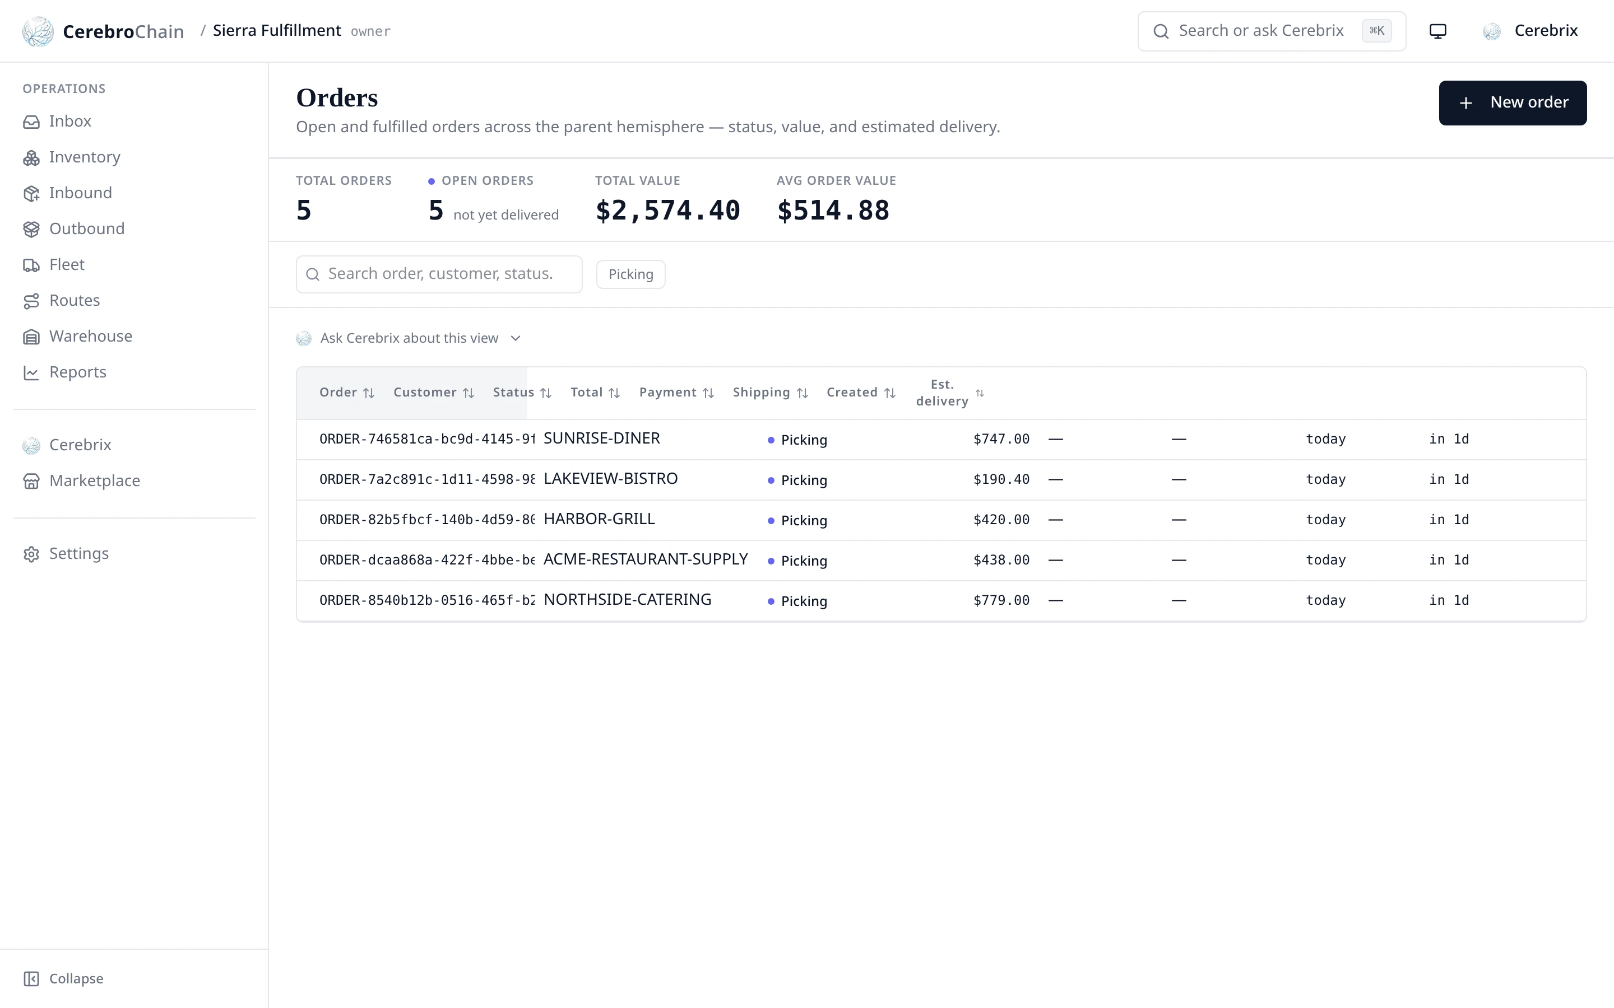Focus the order search input

coord(439,274)
